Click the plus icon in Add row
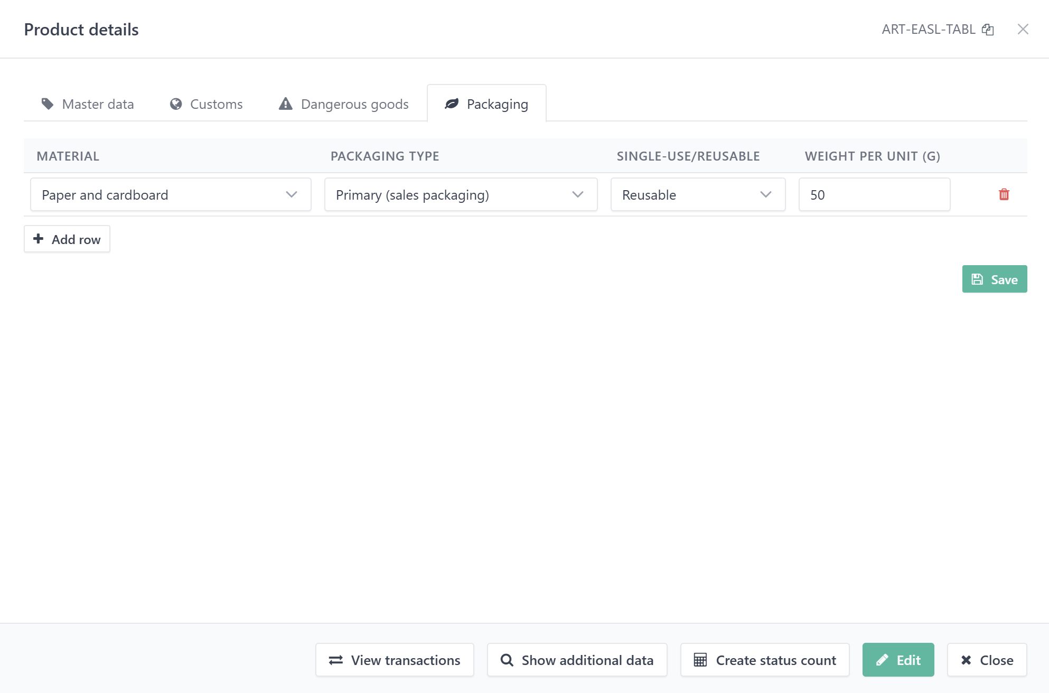The image size is (1049, 693). [x=39, y=239]
